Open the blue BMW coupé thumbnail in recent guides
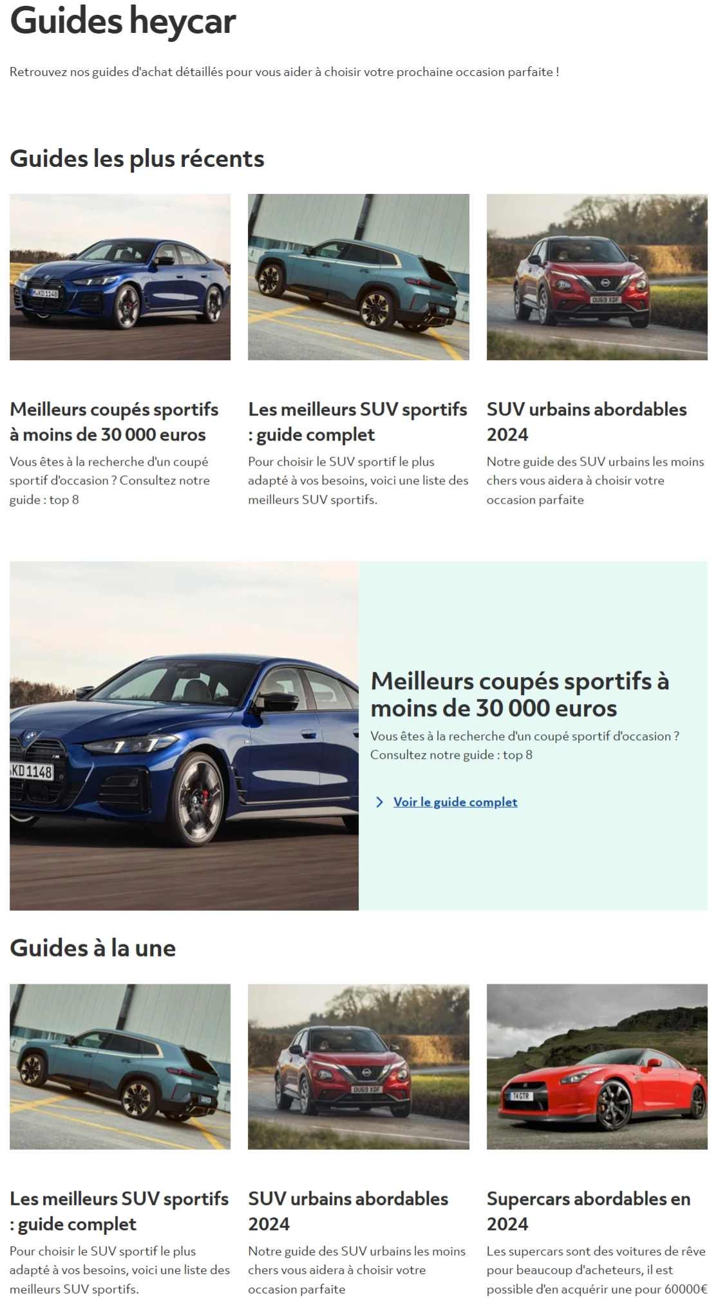Viewport: 716px width, 1309px height. 120,277
